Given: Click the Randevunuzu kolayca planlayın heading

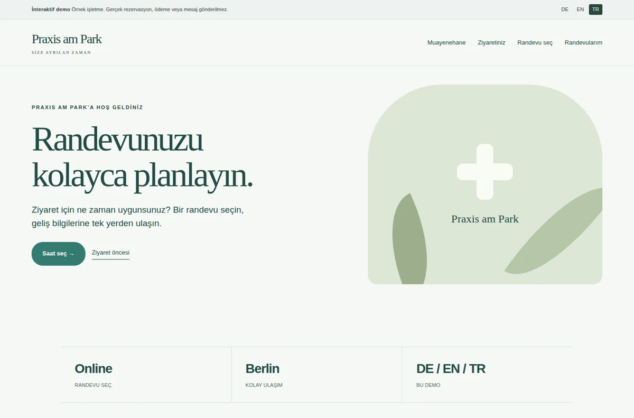Looking at the screenshot, I should coord(142,157).
